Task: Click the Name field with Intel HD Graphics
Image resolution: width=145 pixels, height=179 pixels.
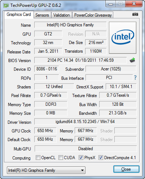Action: point(70,25)
